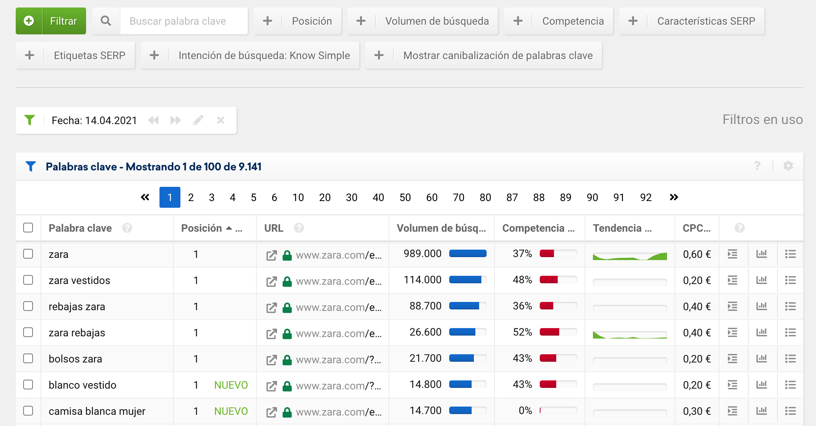Check the rebajas zara row
Viewport: 816px width, 426px height.
click(28, 306)
